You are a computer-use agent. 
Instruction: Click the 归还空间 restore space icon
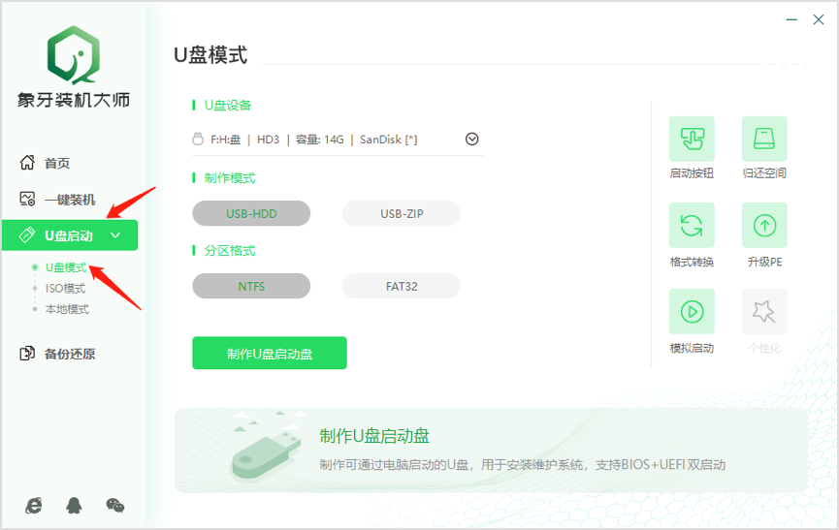click(x=764, y=139)
